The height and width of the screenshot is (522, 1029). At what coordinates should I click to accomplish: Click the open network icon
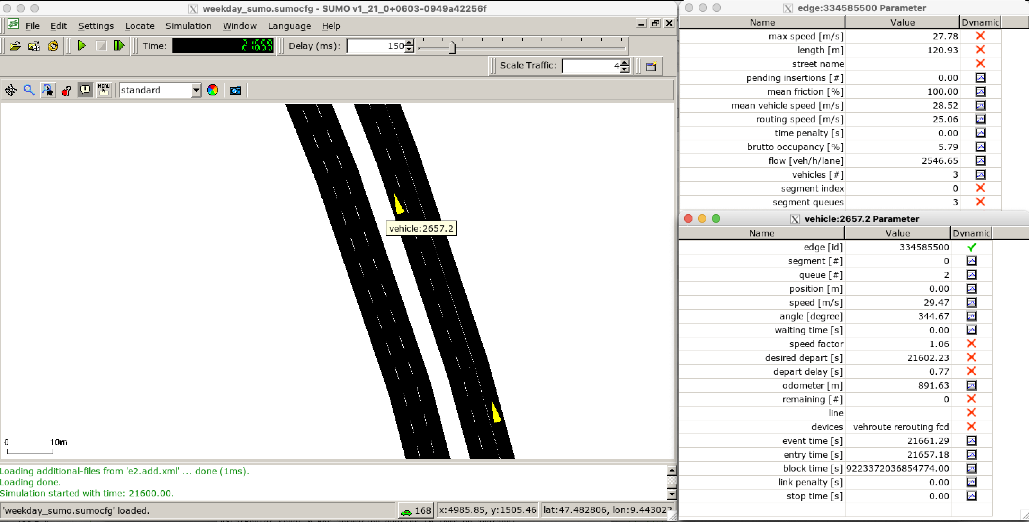click(34, 46)
